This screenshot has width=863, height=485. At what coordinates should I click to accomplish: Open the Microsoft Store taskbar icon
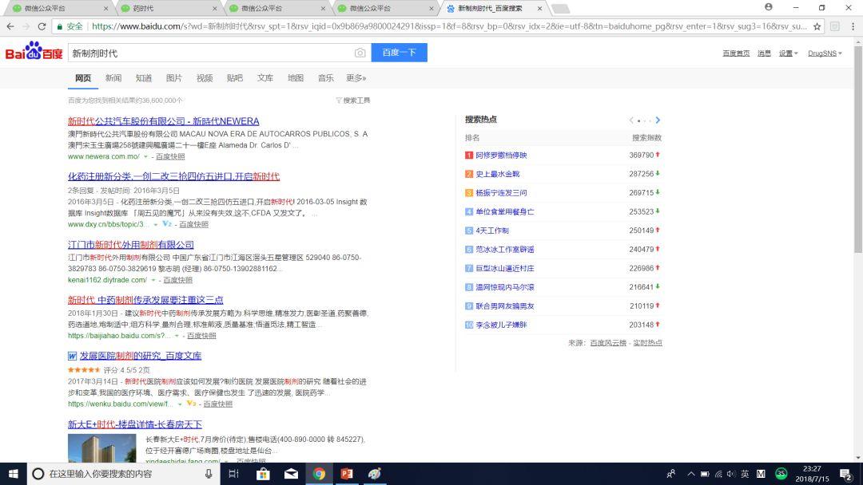coord(263,474)
